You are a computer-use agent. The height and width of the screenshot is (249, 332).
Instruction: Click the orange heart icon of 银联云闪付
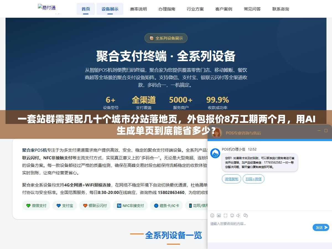pyautogui.click(x=85, y=206)
